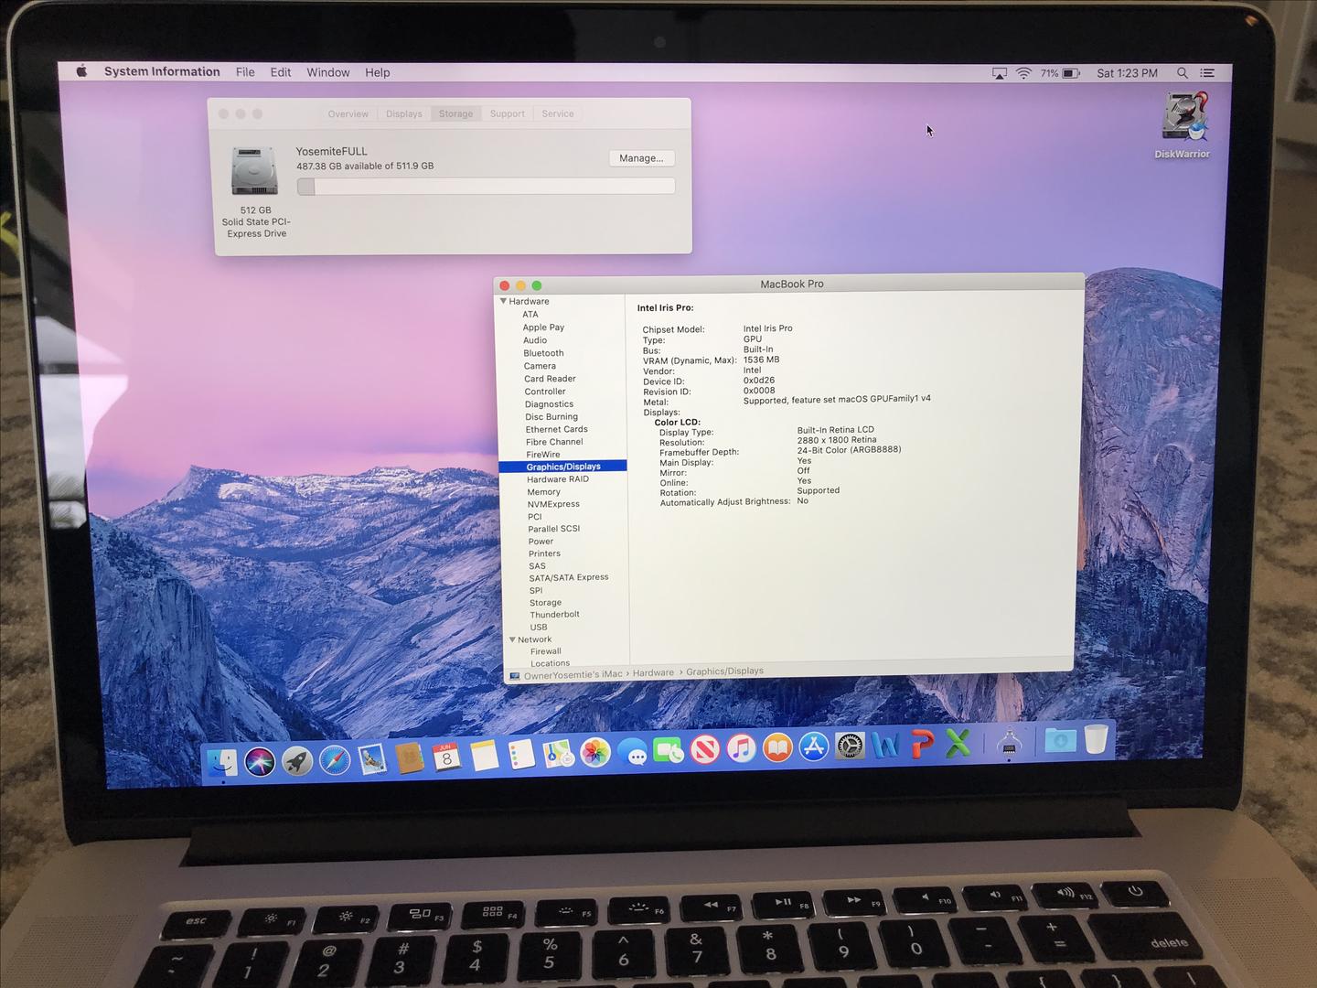
Task: Open Downloads folder in Dock
Action: [x=1060, y=740]
